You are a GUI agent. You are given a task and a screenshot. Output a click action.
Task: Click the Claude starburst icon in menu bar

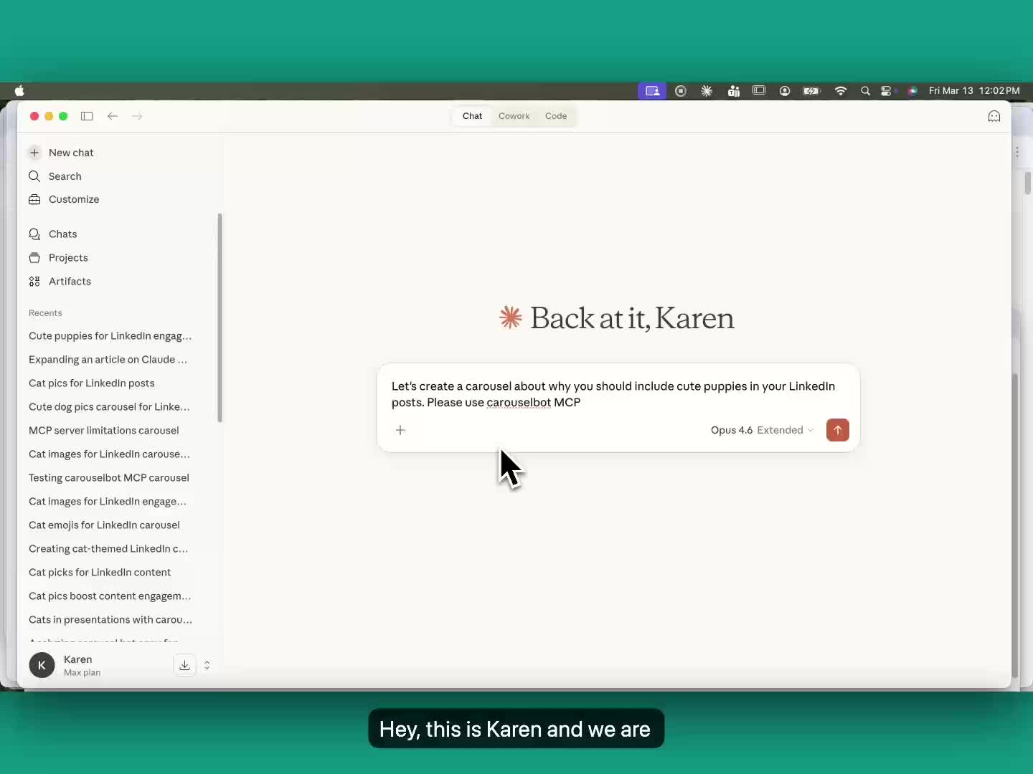pos(707,91)
